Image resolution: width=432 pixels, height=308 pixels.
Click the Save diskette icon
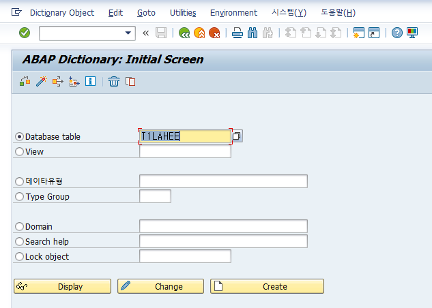click(161, 33)
